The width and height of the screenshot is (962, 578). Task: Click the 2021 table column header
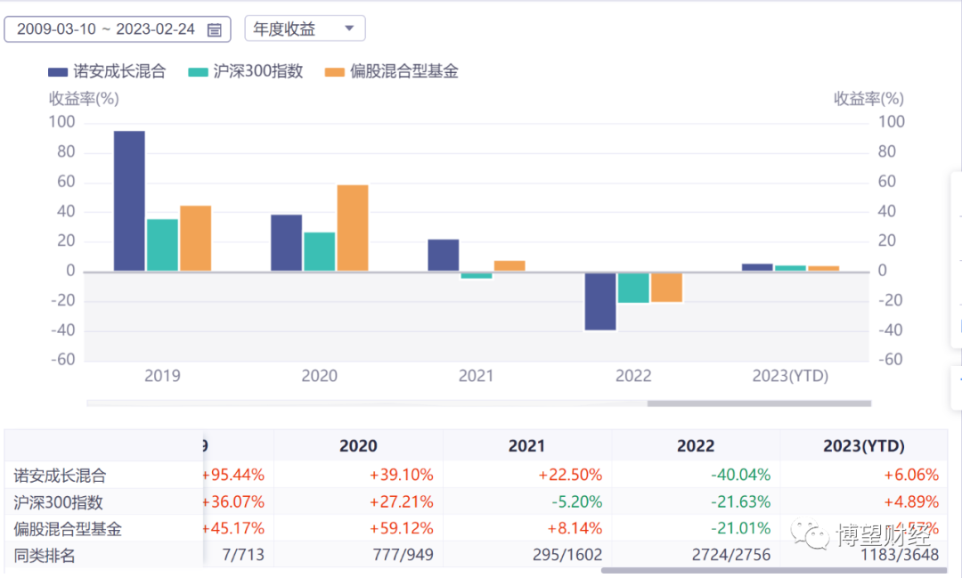527,445
